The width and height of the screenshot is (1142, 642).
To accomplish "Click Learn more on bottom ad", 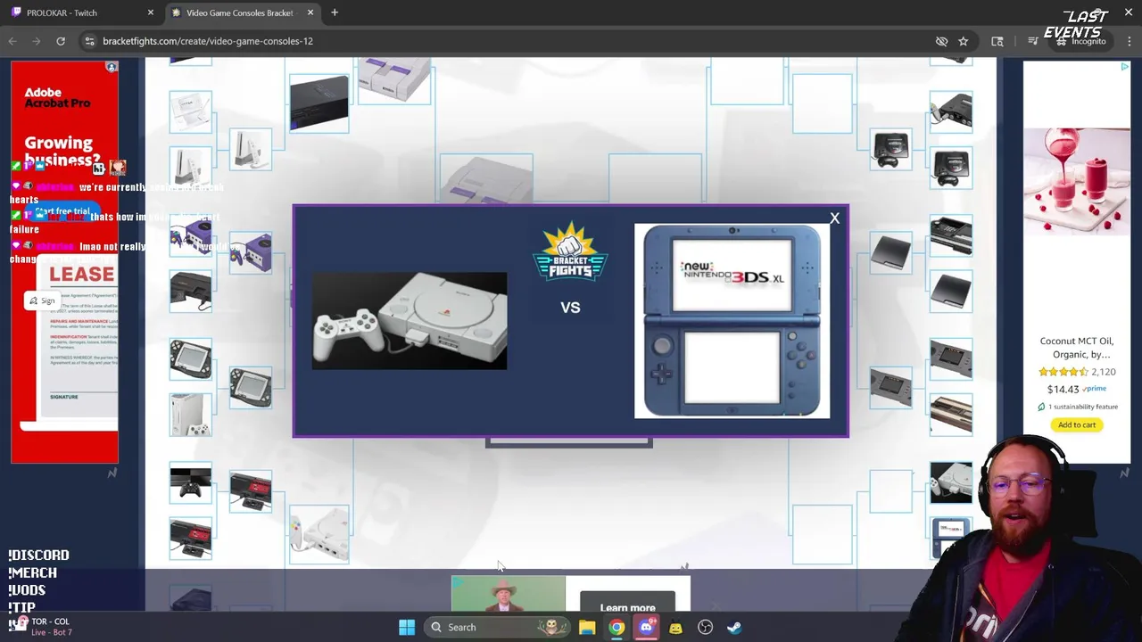I will [x=628, y=607].
